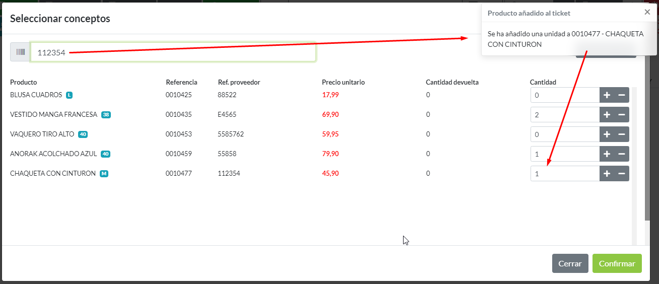Decrease quantity for BLUSA CUADROS
The height and width of the screenshot is (284, 659).
(x=622, y=95)
